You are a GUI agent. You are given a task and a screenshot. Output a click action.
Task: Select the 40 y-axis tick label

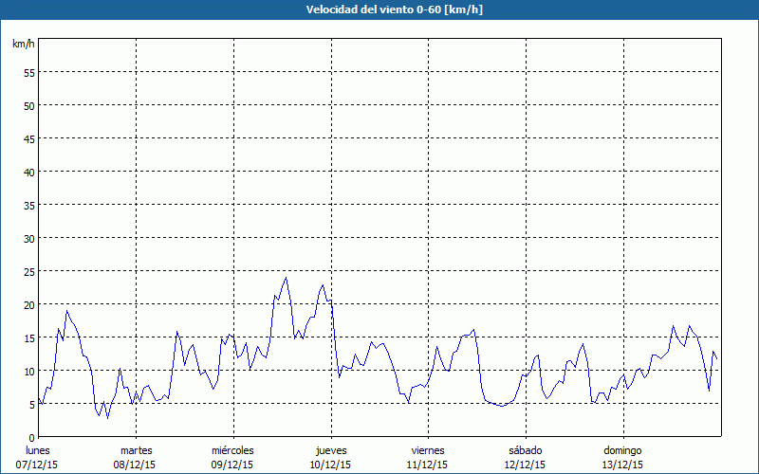pos(28,172)
